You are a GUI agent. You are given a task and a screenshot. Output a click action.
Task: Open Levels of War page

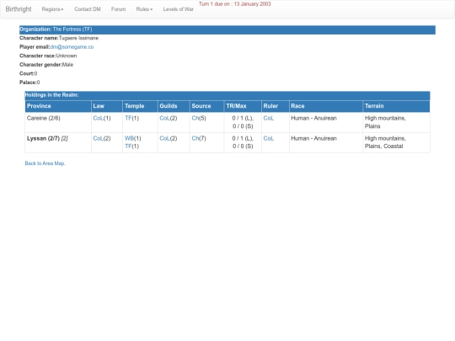(178, 9)
